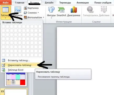Screen dimensions: 114x95
Task: Choose Нарисовать таблицу menu entry
Action: coord(22,65)
